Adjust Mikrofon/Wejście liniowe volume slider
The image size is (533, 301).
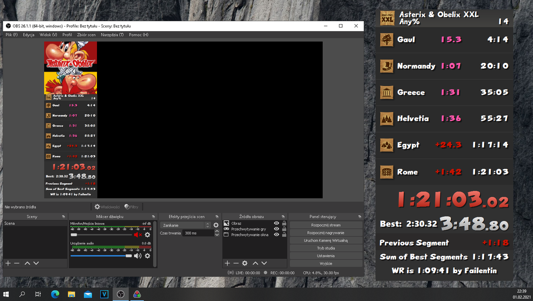click(x=101, y=235)
